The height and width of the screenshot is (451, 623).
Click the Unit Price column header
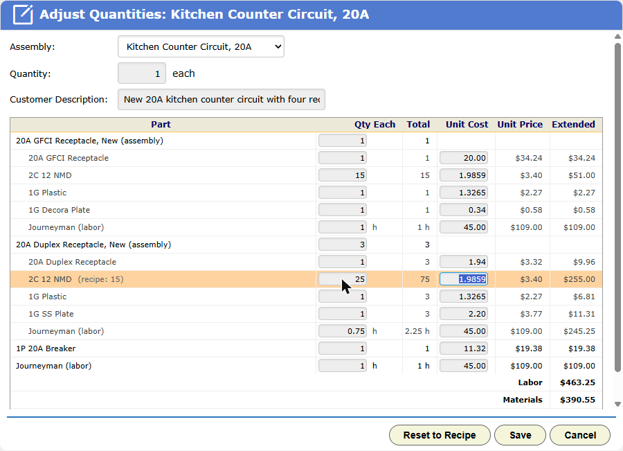520,125
